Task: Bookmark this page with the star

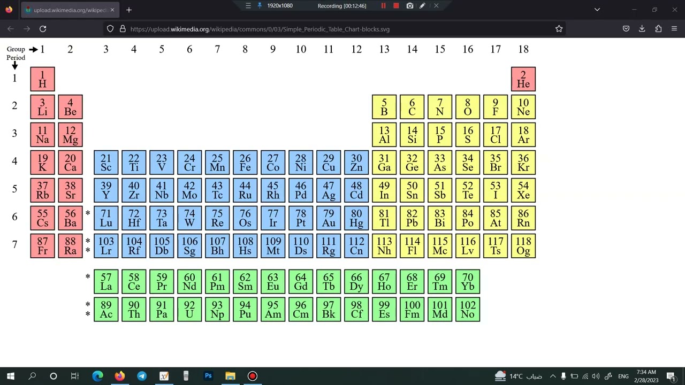Action: click(x=559, y=29)
